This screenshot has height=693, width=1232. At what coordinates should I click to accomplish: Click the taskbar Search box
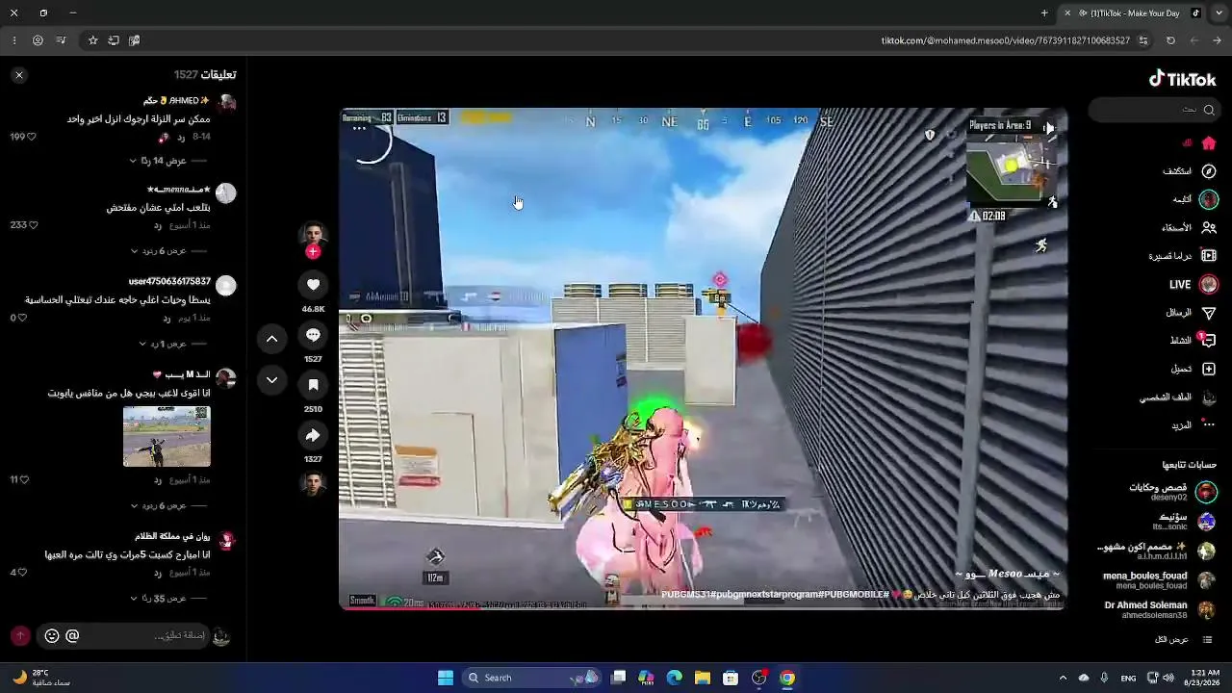(x=530, y=678)
